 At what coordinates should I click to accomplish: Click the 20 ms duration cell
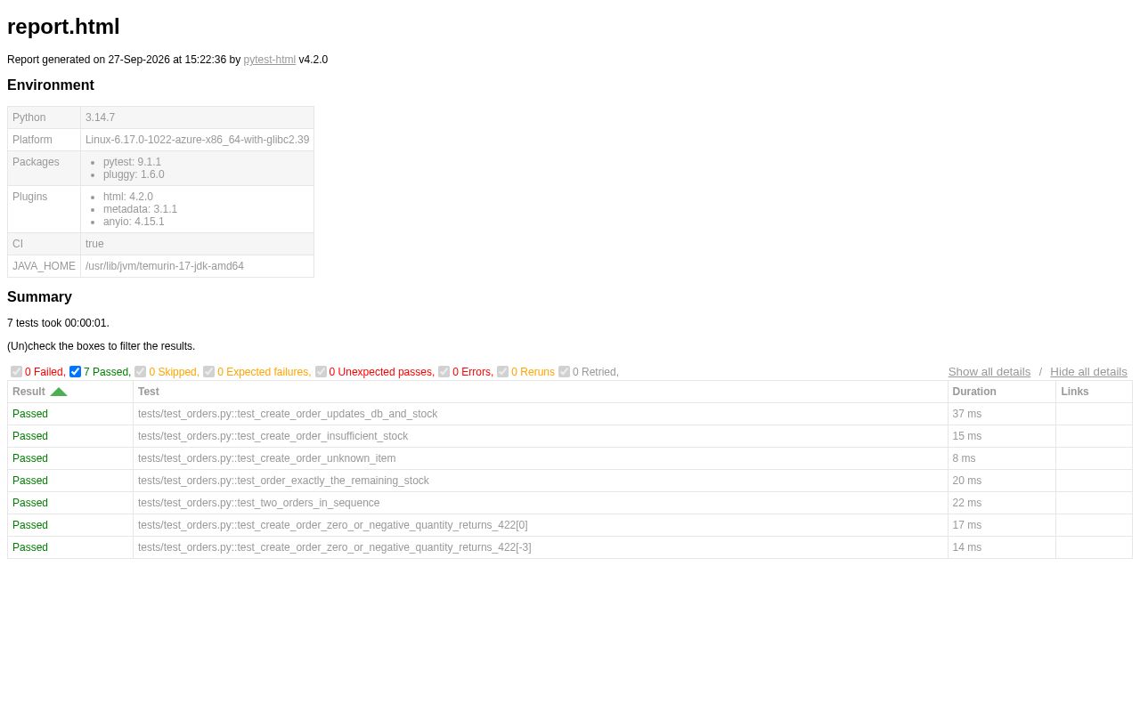[x=1002, y=481]
